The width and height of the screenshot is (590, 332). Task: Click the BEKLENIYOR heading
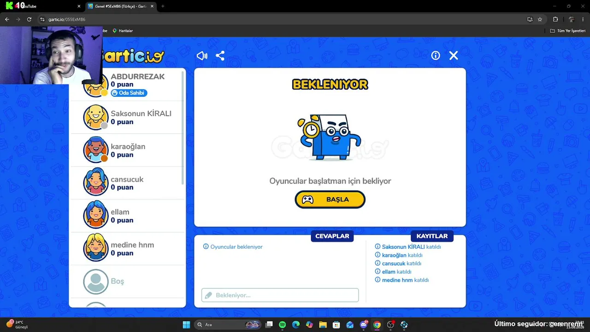click(330, 84)
